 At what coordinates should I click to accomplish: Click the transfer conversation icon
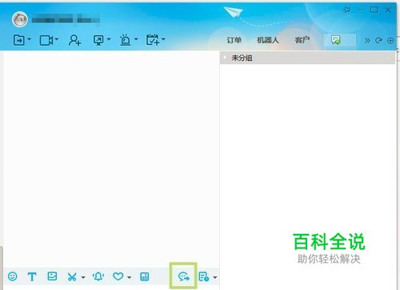click(19, 40)
